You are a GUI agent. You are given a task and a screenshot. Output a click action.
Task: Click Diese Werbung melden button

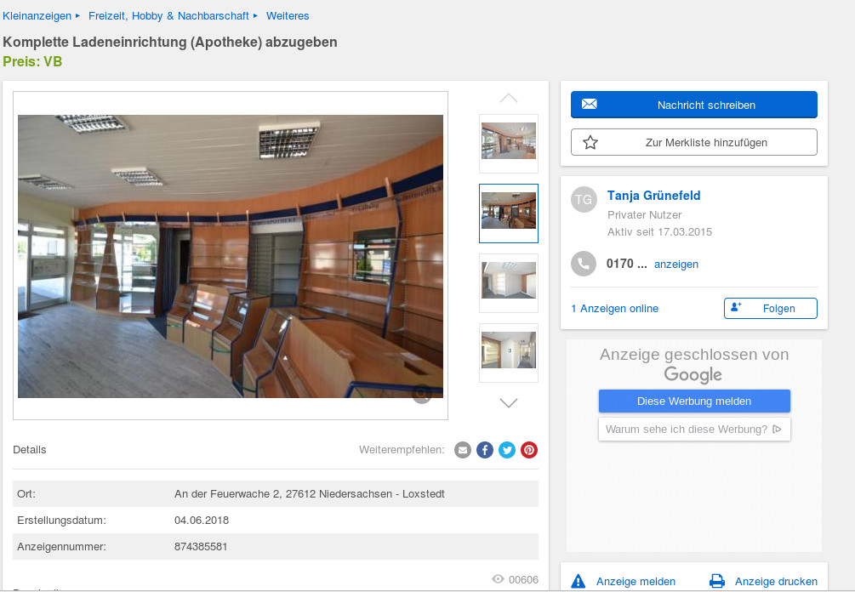tap(693, 401)
